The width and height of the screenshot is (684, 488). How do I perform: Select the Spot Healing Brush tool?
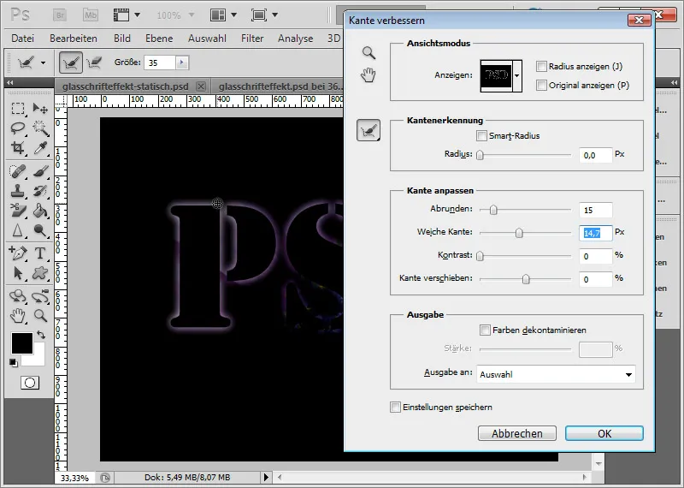click(x=18, y=171)
